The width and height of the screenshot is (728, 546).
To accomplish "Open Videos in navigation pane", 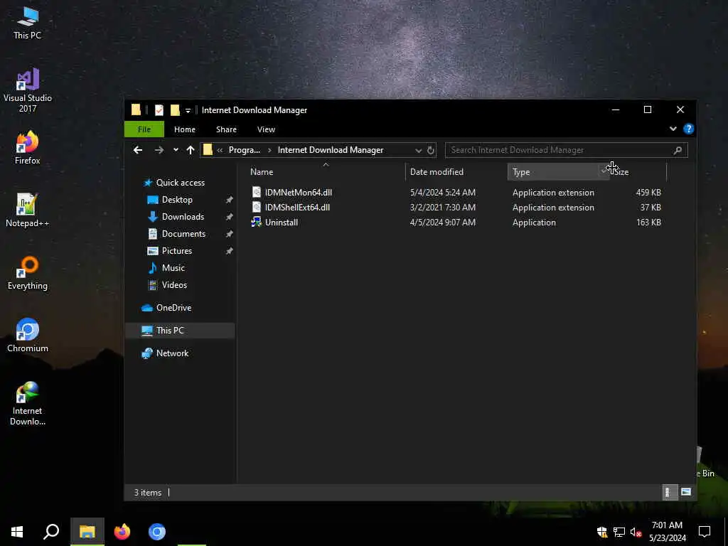I will pyautogui.click(x=174, y=285).
